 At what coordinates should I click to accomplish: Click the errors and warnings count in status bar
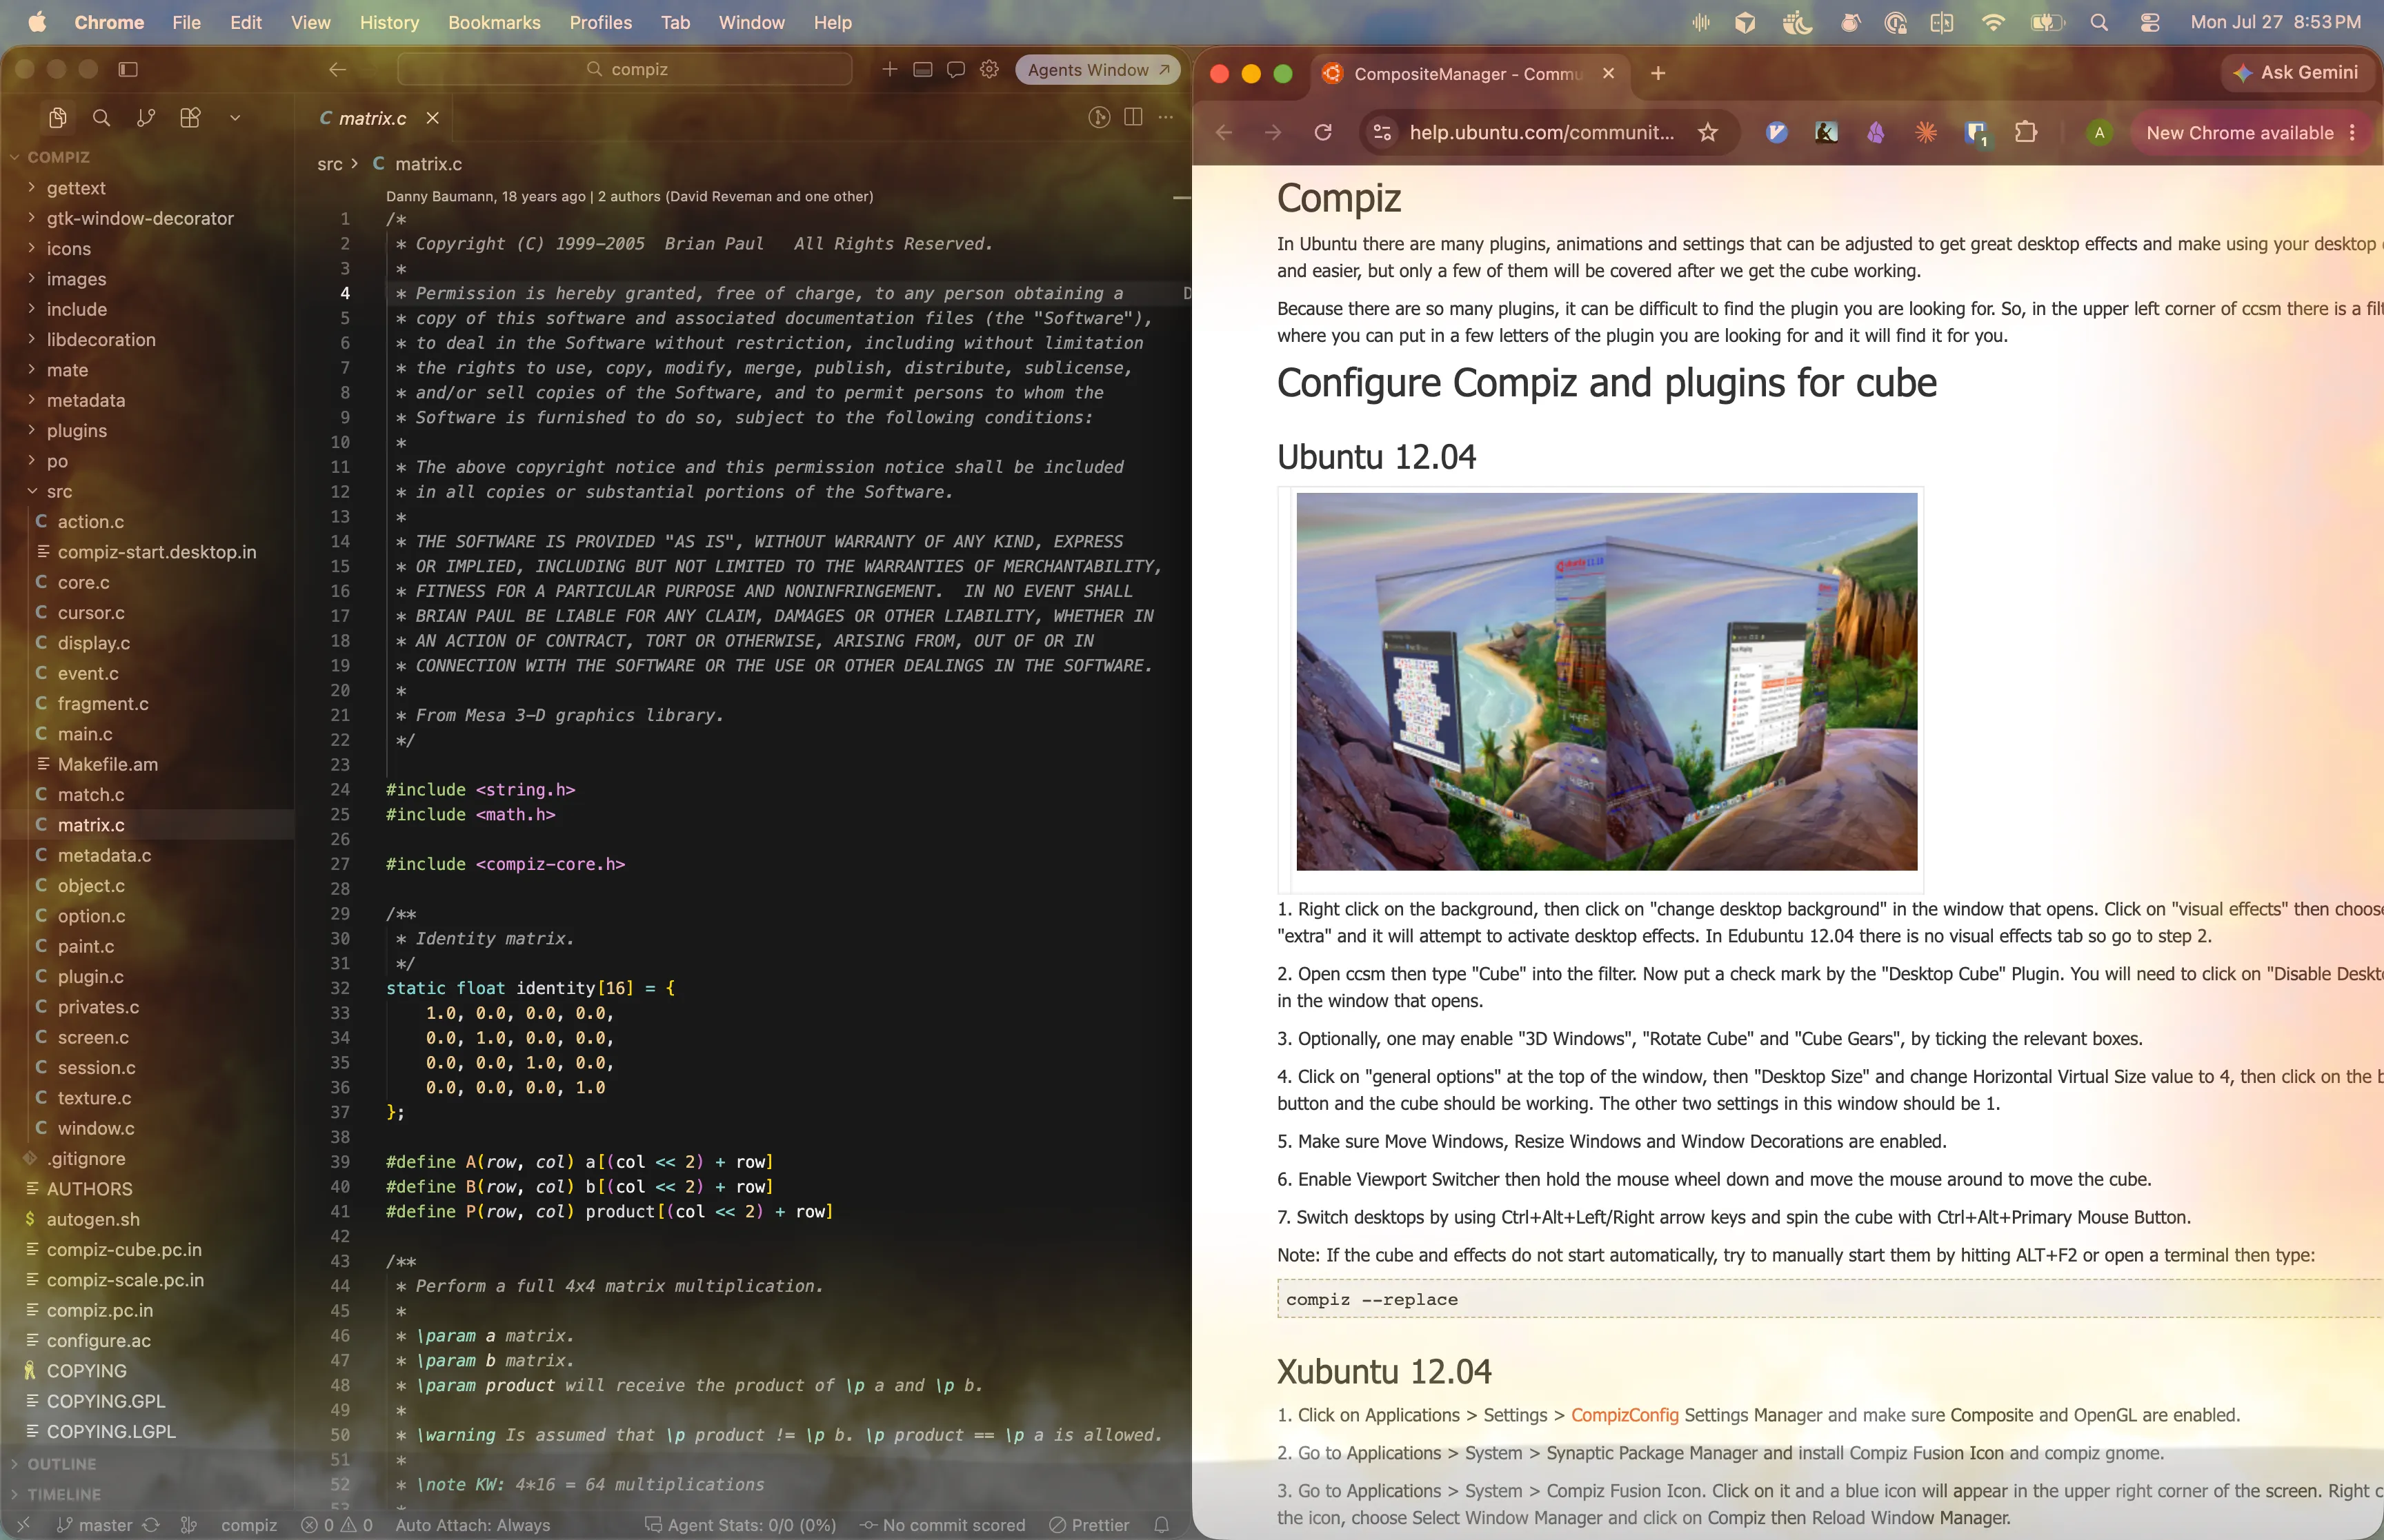(337, 1525)
